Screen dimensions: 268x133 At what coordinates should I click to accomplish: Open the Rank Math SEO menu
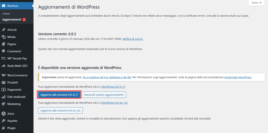pos(17,66)
